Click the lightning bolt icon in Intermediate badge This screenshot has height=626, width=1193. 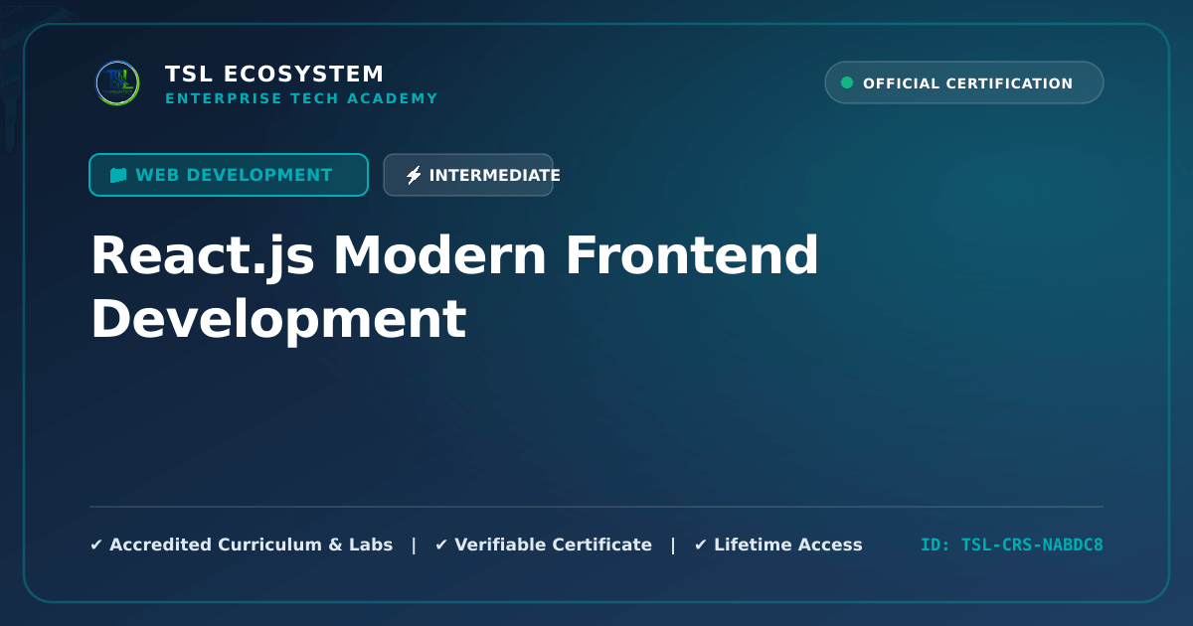tap(414, 175)
